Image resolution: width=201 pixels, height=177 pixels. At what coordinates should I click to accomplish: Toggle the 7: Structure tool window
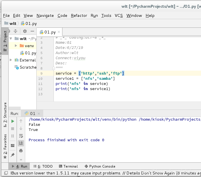[x=5, y=115]
